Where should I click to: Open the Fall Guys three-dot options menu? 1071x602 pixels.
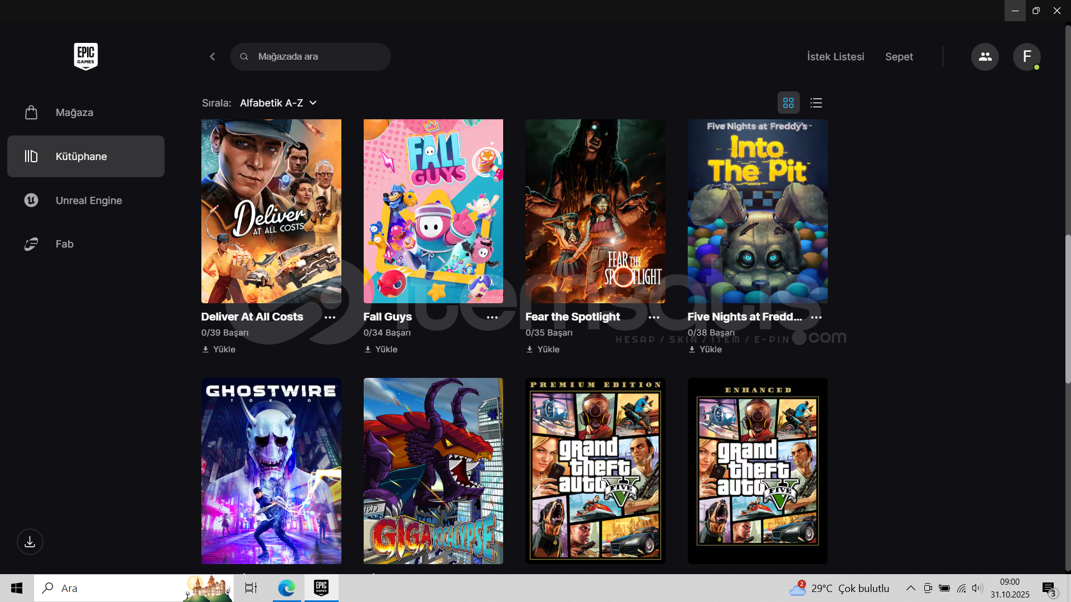coord(492,317)
